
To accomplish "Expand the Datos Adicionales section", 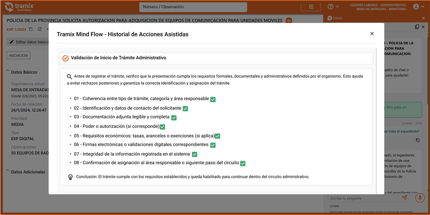I will click(8, 171).
